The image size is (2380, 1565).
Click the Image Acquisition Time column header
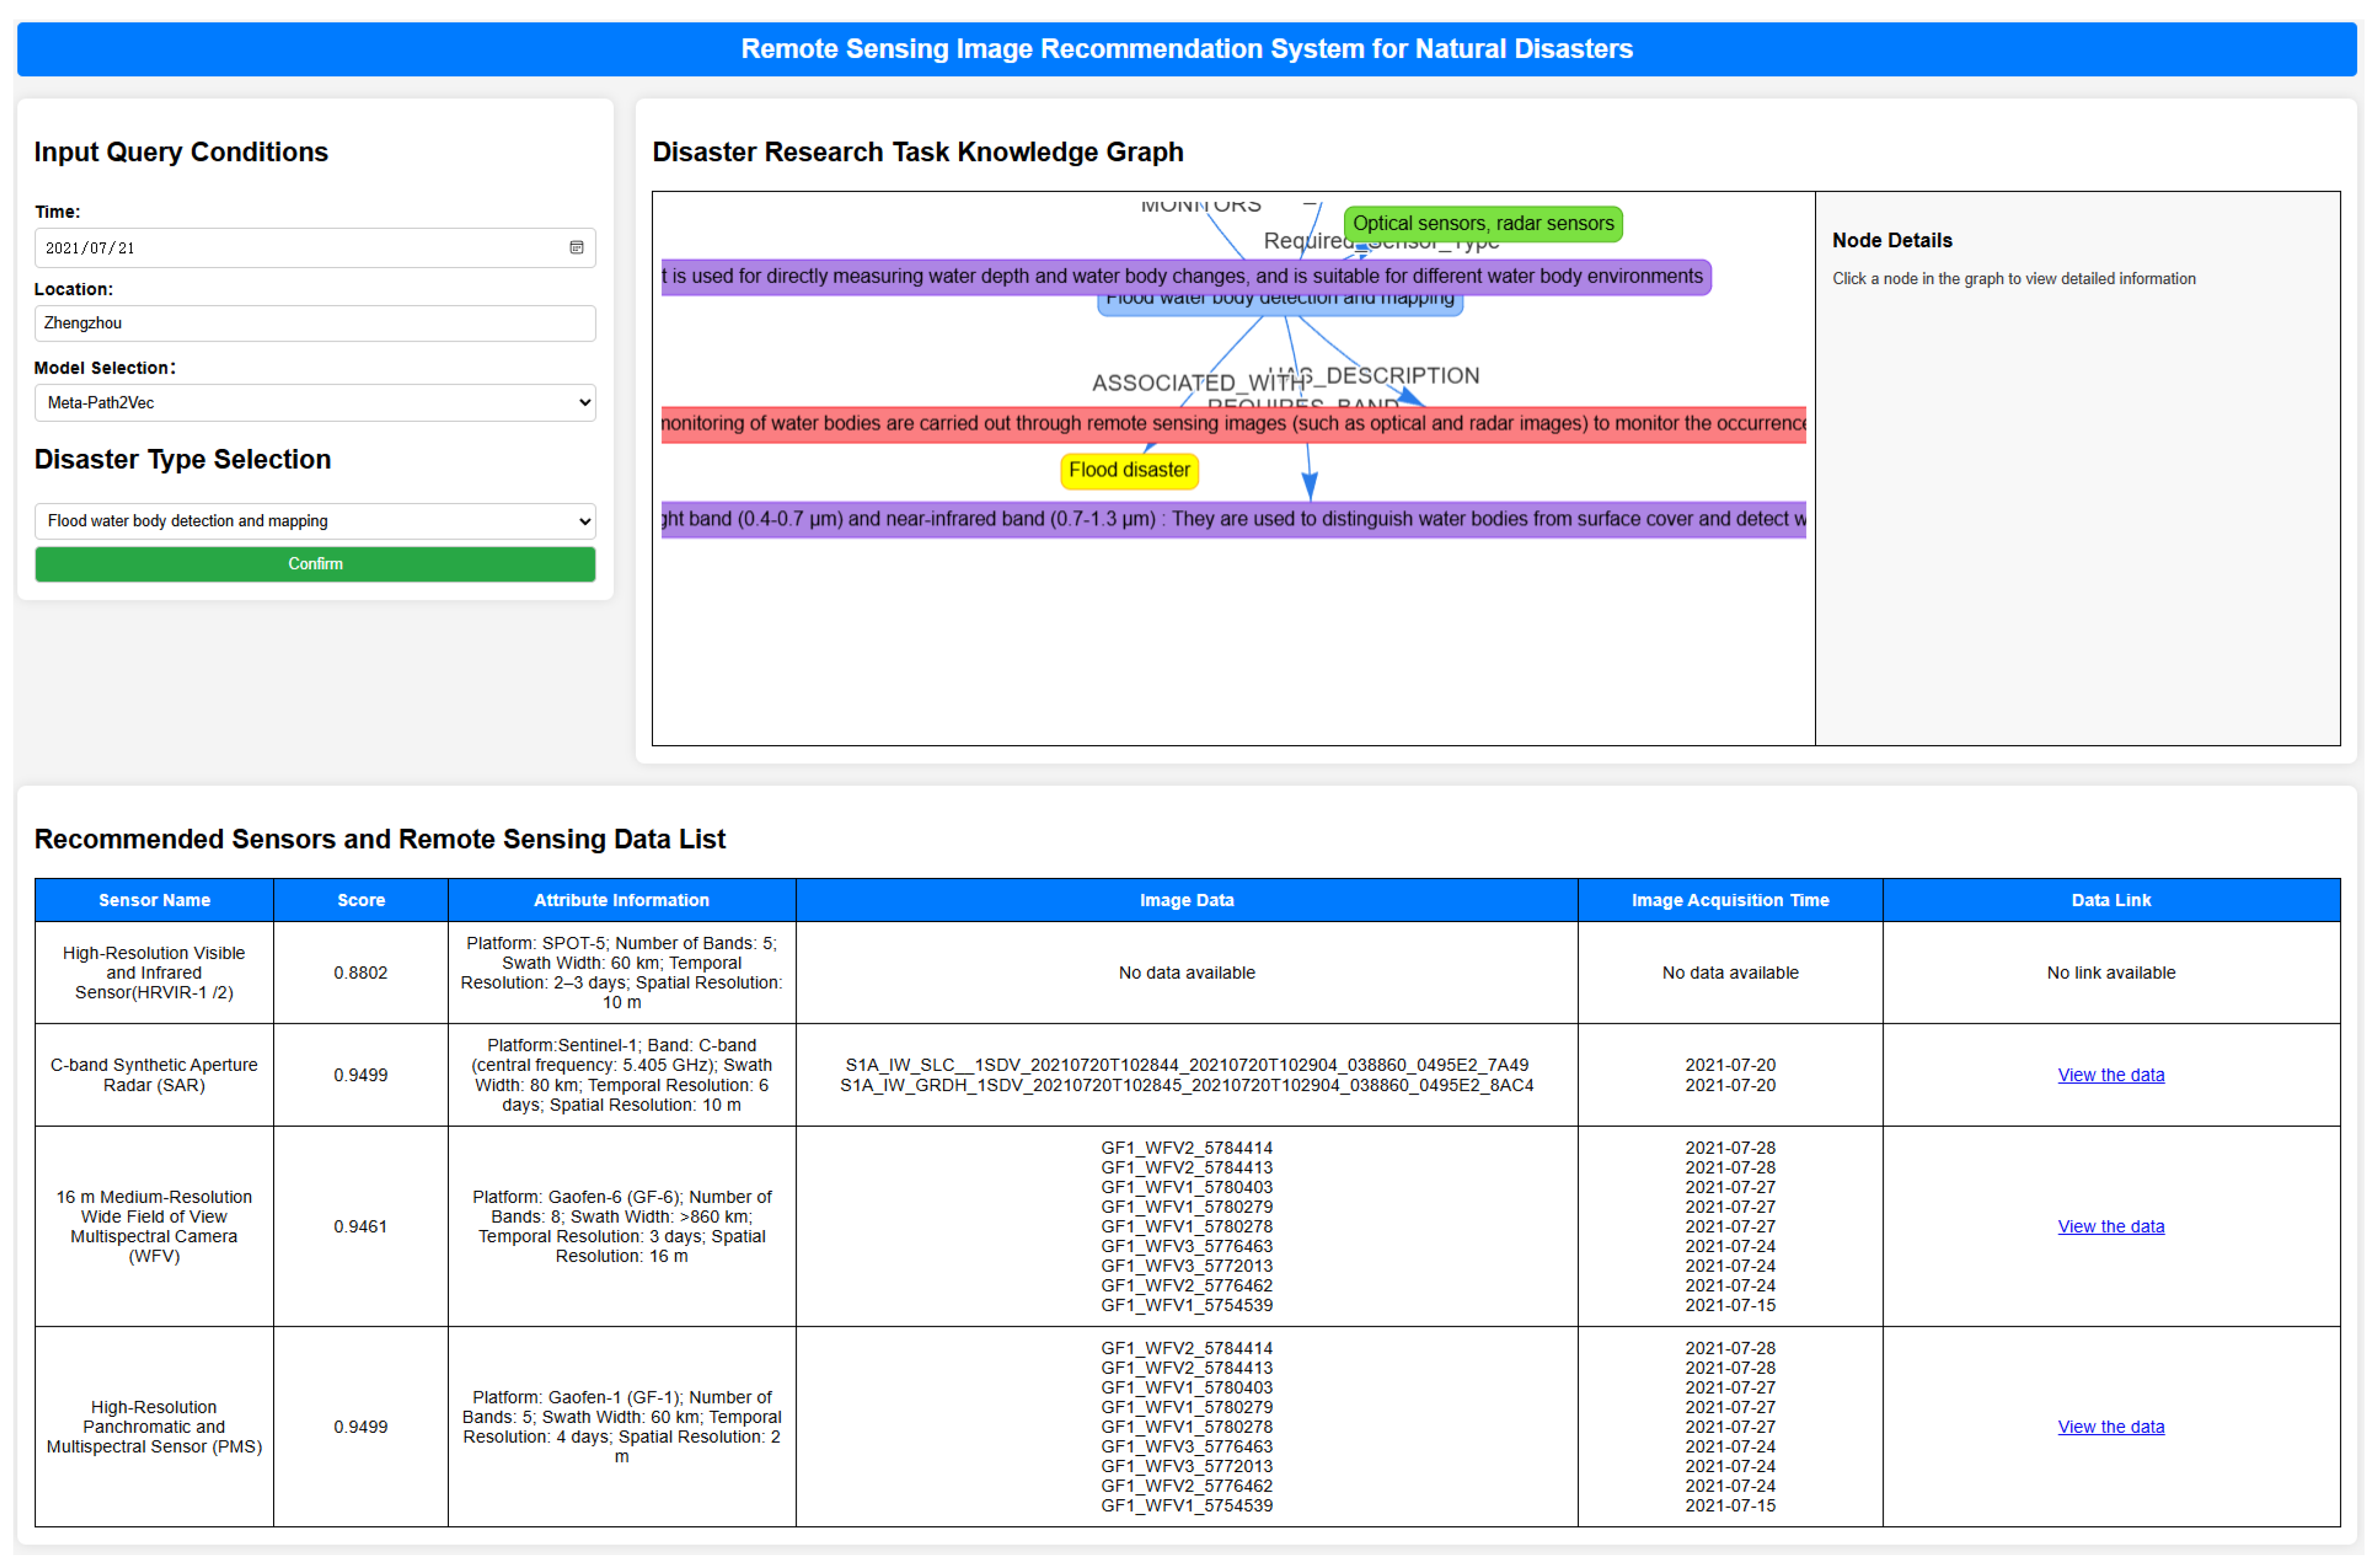tap(1730, 900)
